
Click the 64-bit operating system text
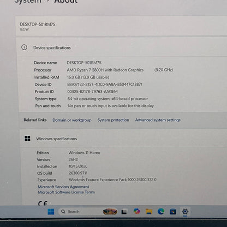[107, 99]
